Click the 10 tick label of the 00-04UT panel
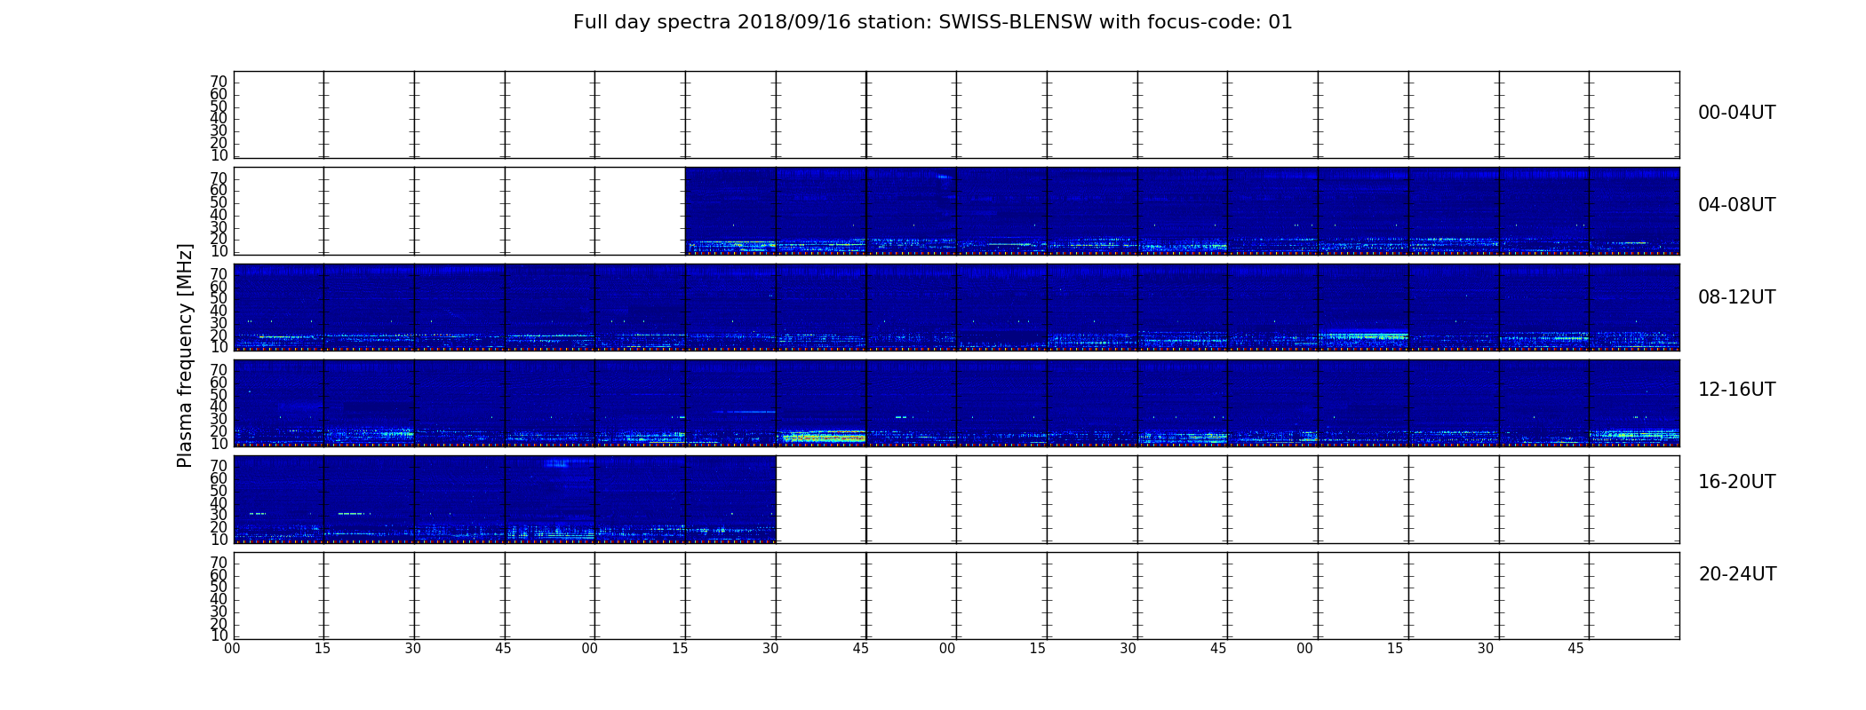 coord(219,155)
